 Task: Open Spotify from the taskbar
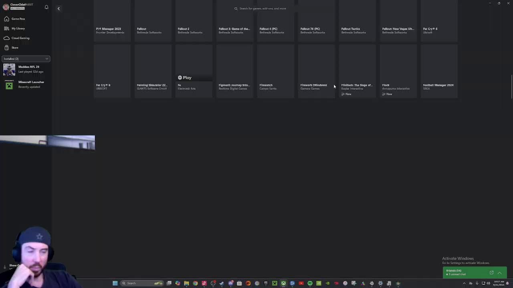tap(310, 283)
